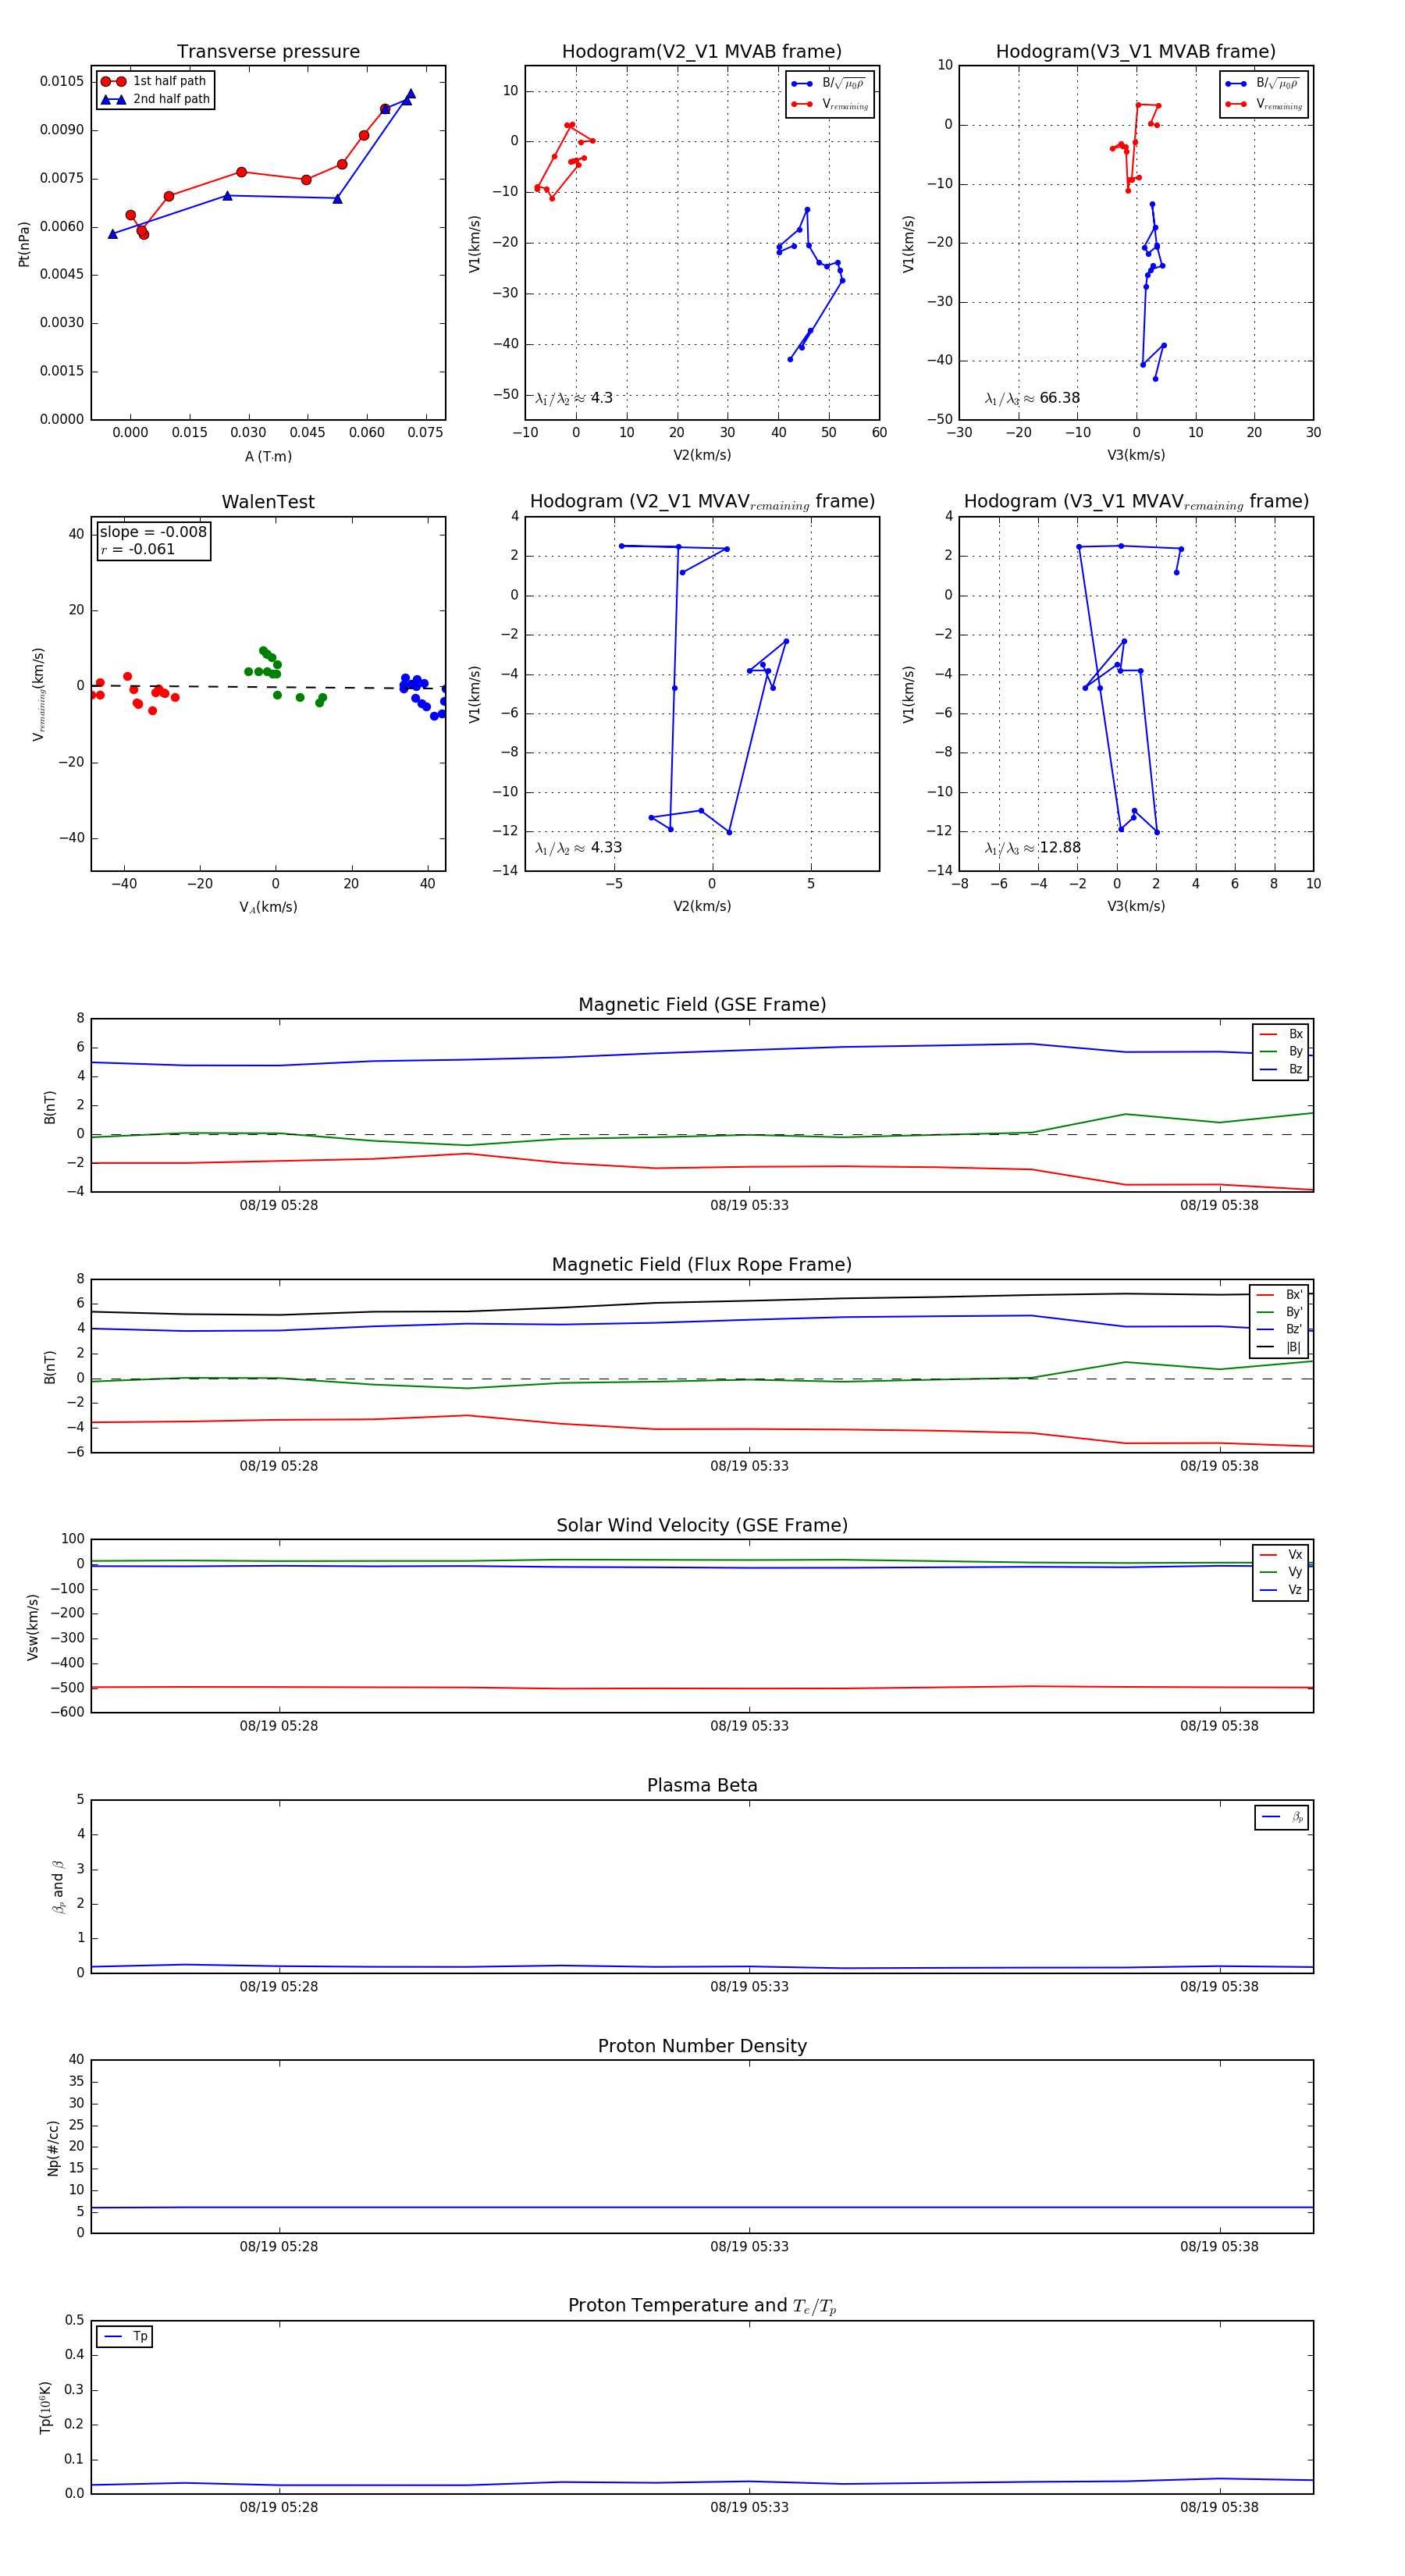Image resolution: width=1405 pixels, height=2576 pixels.
Task: Click the B/√μ0ρ legend entry in V2_V1 MVAB hodogram
Action: (829, 84)
